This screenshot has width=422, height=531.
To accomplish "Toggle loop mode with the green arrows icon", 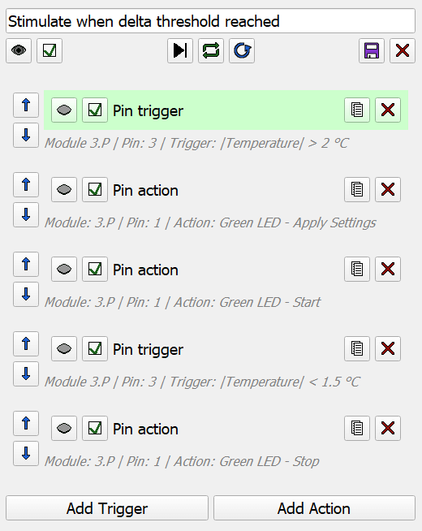I will click(211, 51).
